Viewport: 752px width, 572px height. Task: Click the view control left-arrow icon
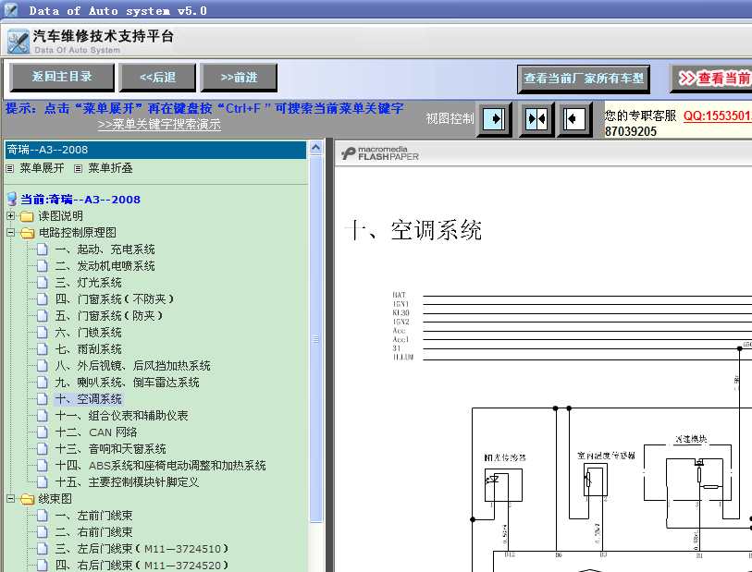click(574, 118)
